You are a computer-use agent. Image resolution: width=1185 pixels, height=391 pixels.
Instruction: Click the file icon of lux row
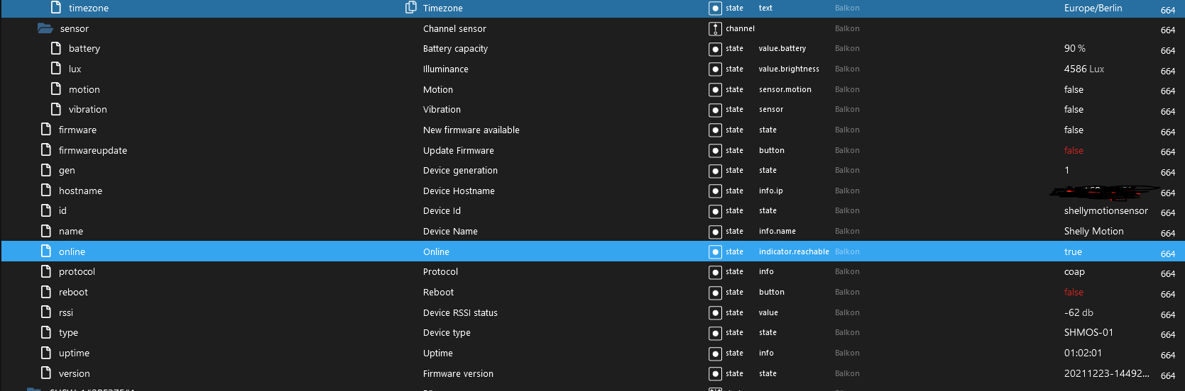click(56, 69)
